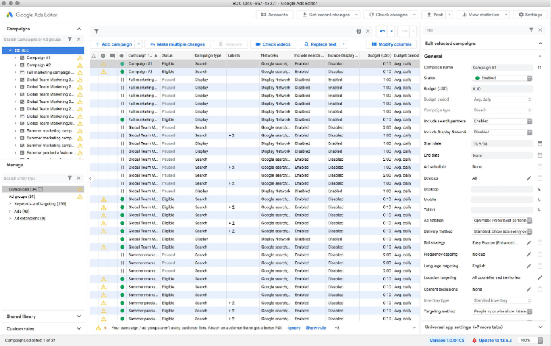
Task: Open dropdown arrow beside Add campaign
Action: click(x=138, y=44)
